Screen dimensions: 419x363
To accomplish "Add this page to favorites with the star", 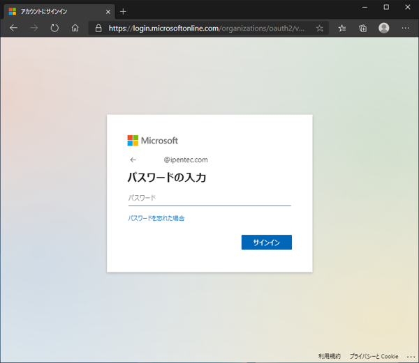I will point(319,28).
